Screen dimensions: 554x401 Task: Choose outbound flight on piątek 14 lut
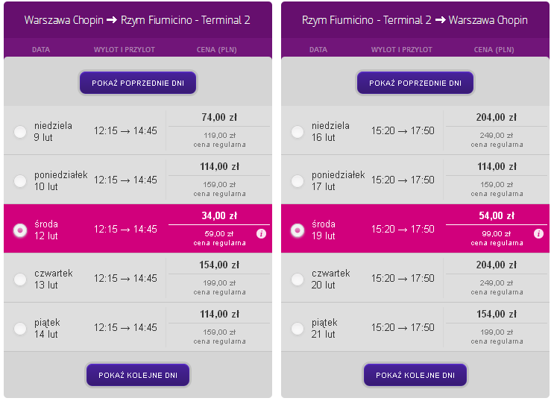[20, 329]
